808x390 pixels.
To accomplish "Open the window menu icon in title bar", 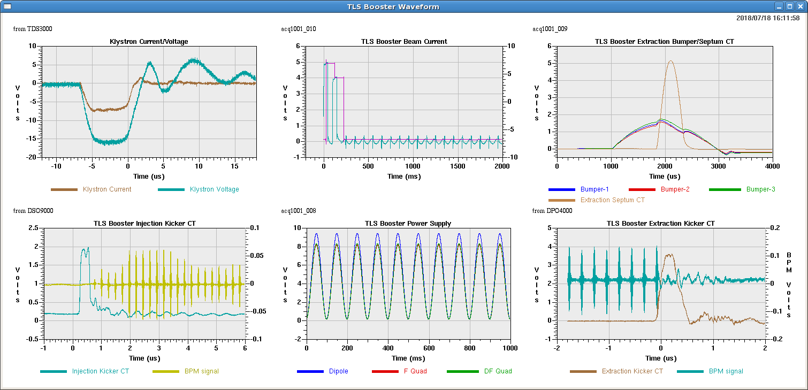I will [x=7, y=6].
